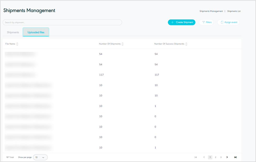The height and width of the screenshot is (162, 256).
Task: Jump to first page arrow
Action: point(196,157)
